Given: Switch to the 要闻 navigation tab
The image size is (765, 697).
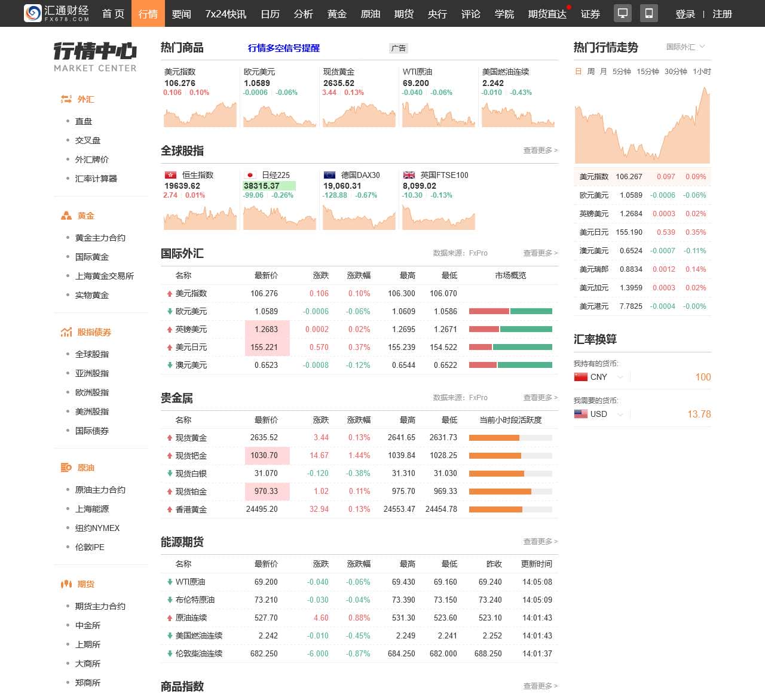Looking at the screenshot, I should tap(181, 14).
